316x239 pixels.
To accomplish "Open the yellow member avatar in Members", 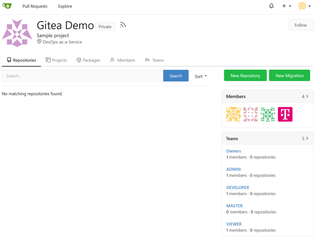I will click(233, 114).
